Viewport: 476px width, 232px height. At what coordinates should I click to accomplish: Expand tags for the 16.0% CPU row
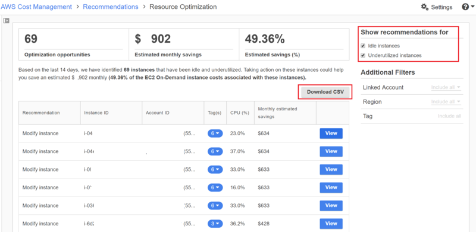(x=215, y=187)
